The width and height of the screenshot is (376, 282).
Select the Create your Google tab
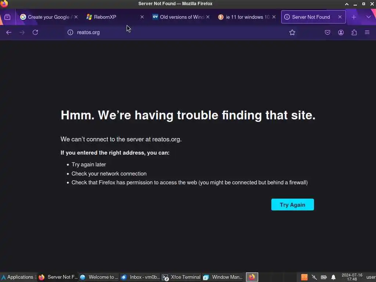pyautogui.click(x=49, y=17)
